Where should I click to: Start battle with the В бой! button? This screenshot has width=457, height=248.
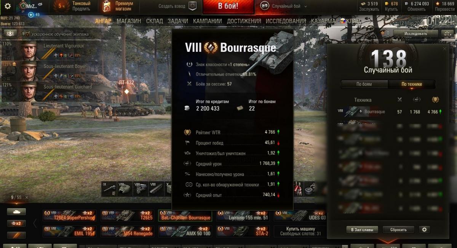[228, 6]
